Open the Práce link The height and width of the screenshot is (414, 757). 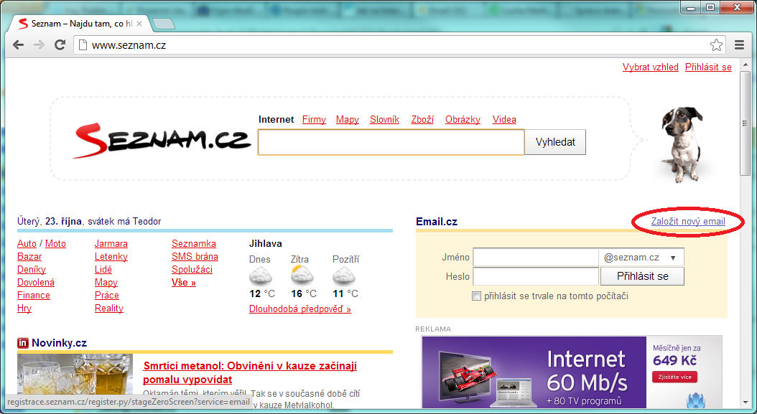click(107, 296)
